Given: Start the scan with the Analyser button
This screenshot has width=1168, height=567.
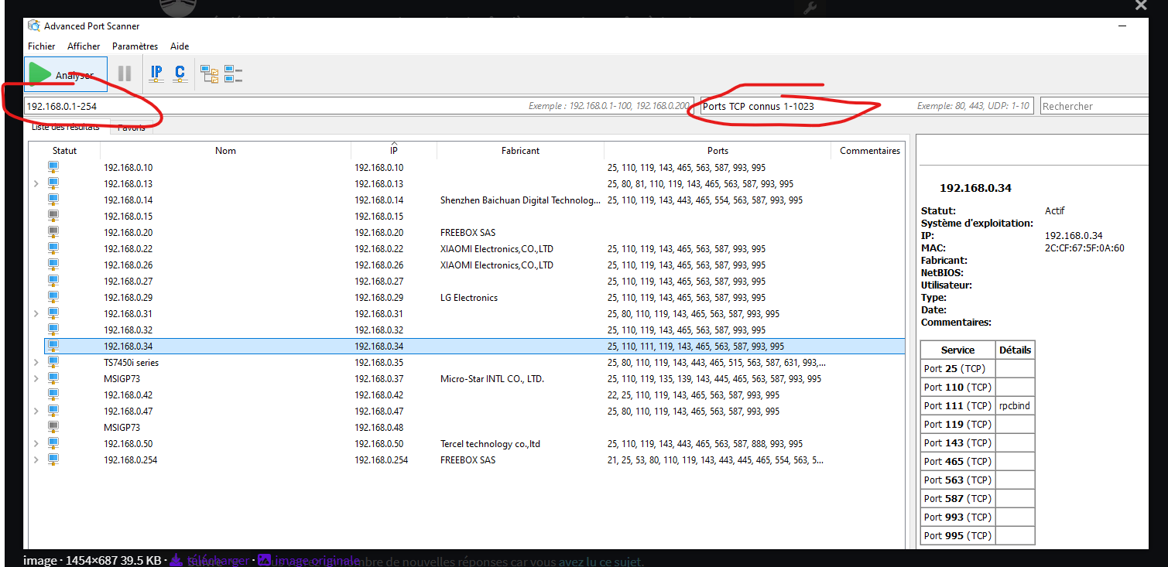Looking at the screenshot, I should click(66, 74).
